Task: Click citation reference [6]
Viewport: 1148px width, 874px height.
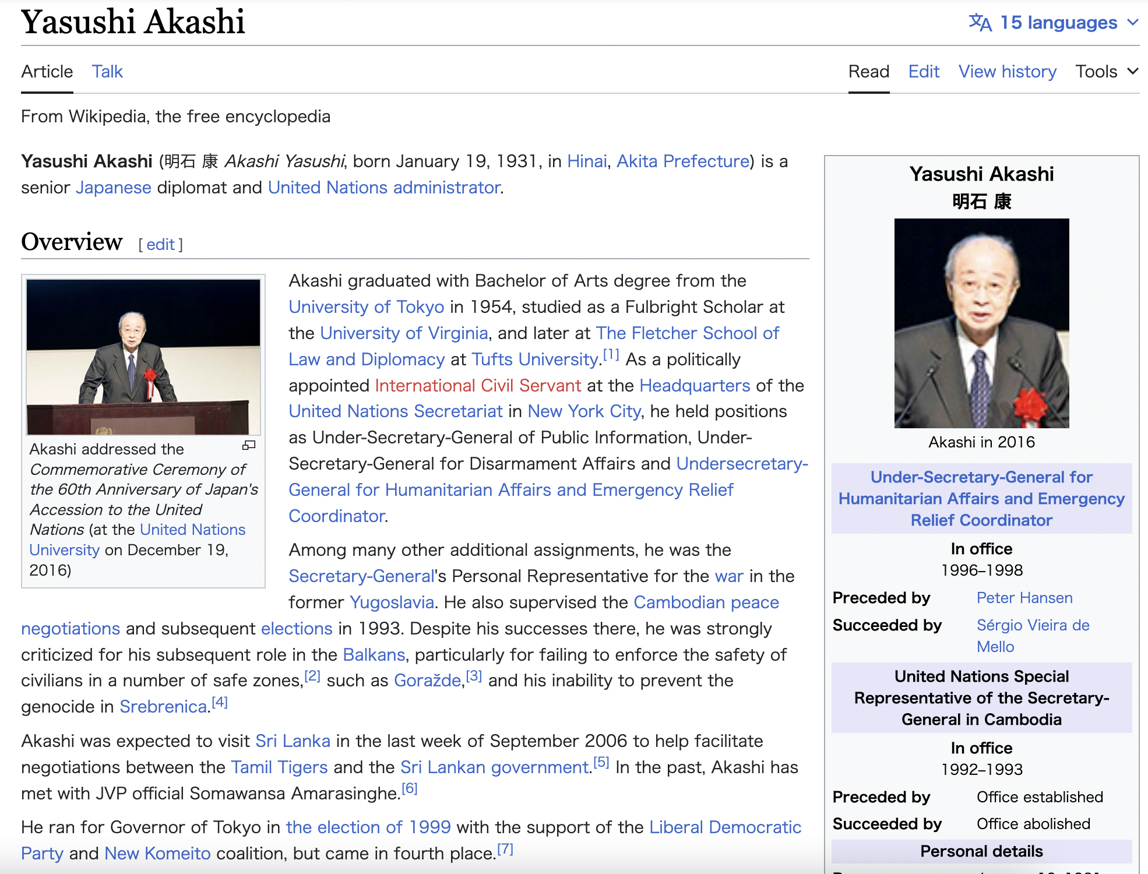Action: [x=410, y=788]
